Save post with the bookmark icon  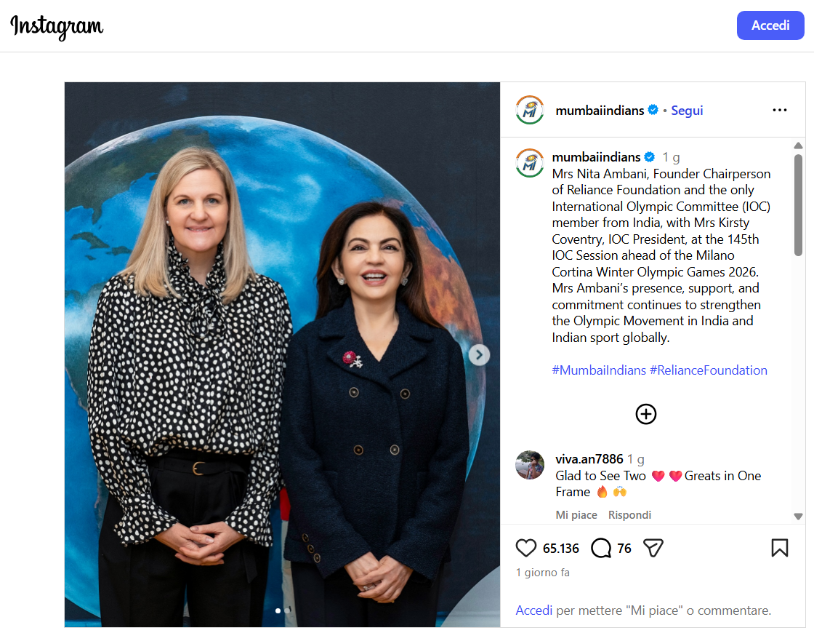pyautogui.click(x=779, y=548)
